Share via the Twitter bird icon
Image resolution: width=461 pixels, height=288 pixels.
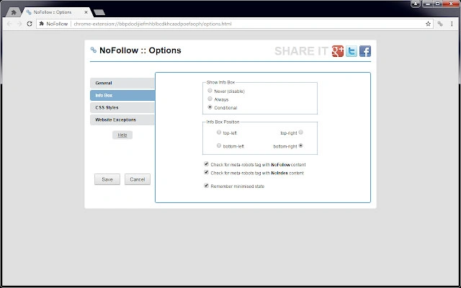tap(352, 51)
